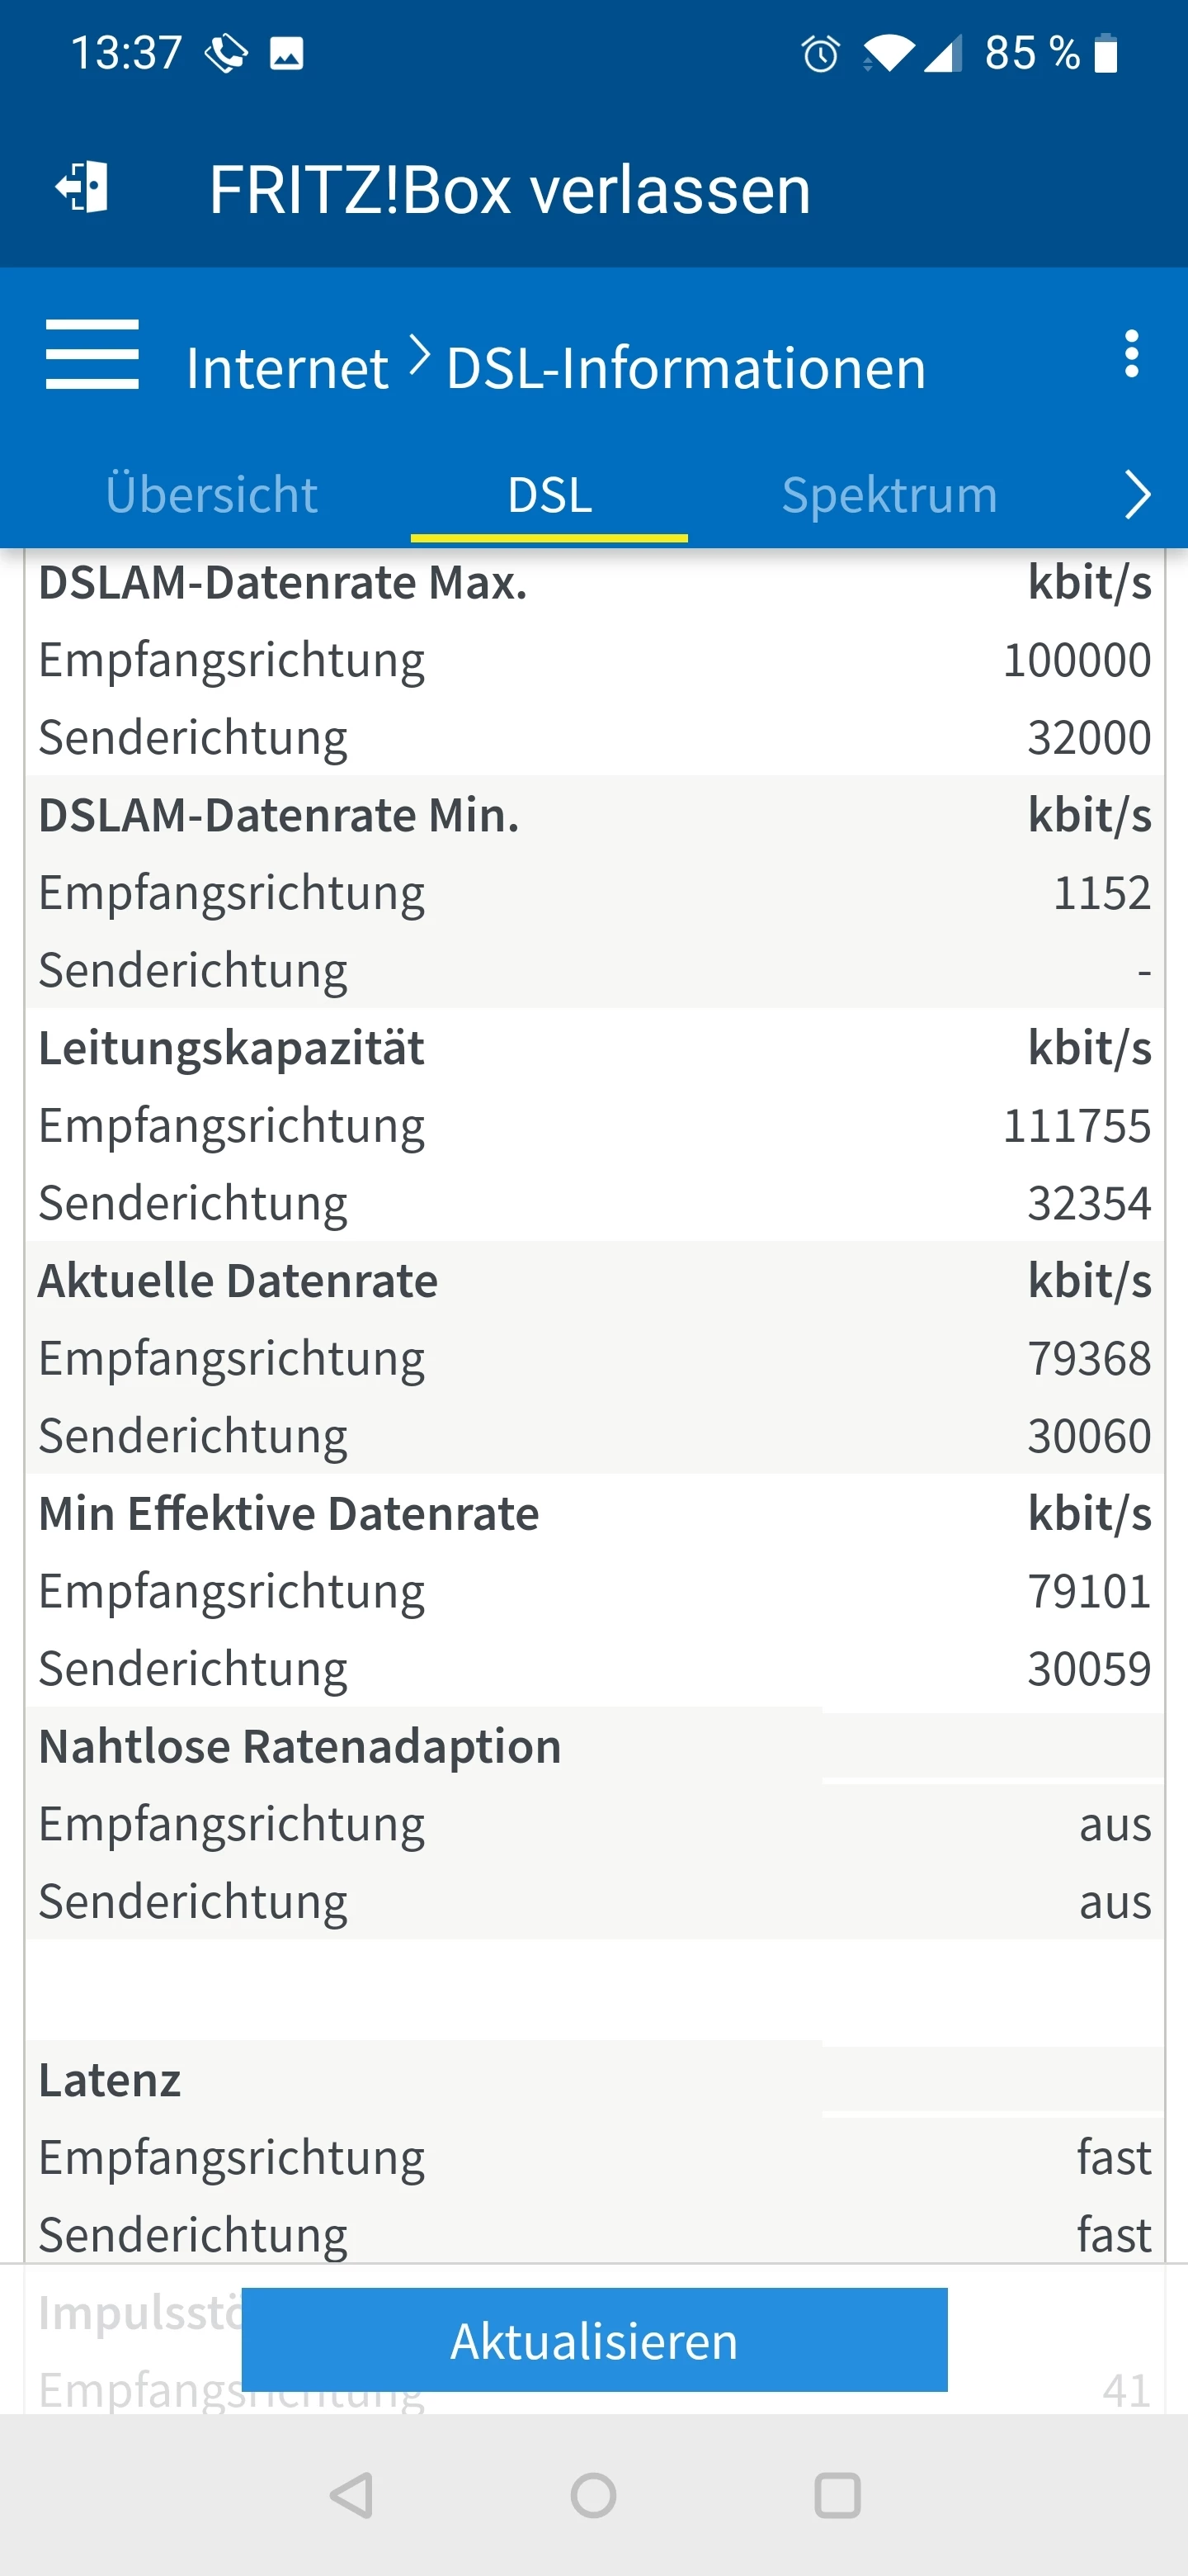
Task: Switch to the Übersicht tab
Action: [212, 495]
